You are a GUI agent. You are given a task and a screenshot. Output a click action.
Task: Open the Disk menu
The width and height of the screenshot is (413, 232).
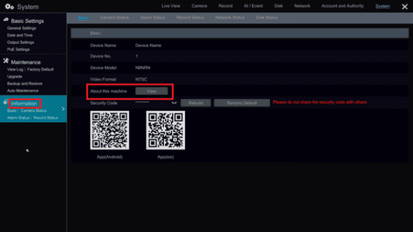coord(279,6)
